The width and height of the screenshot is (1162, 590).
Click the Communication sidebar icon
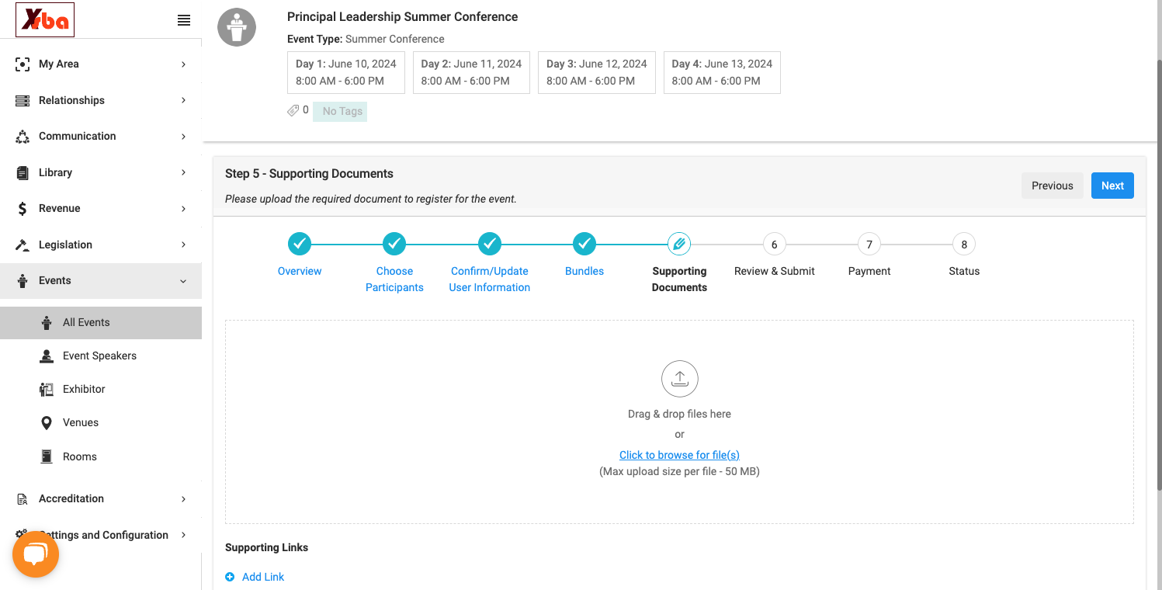pyautogui.click(x=23, y=137)
